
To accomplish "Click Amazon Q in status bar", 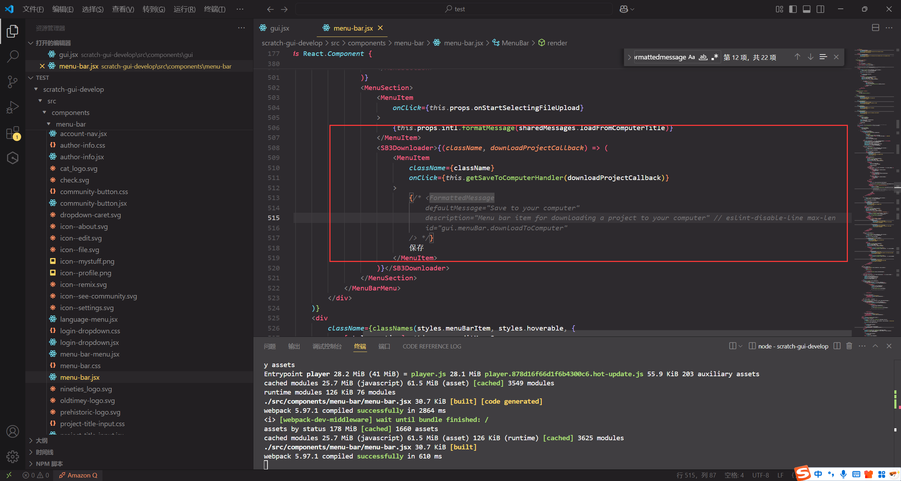I will pos(78,475).
